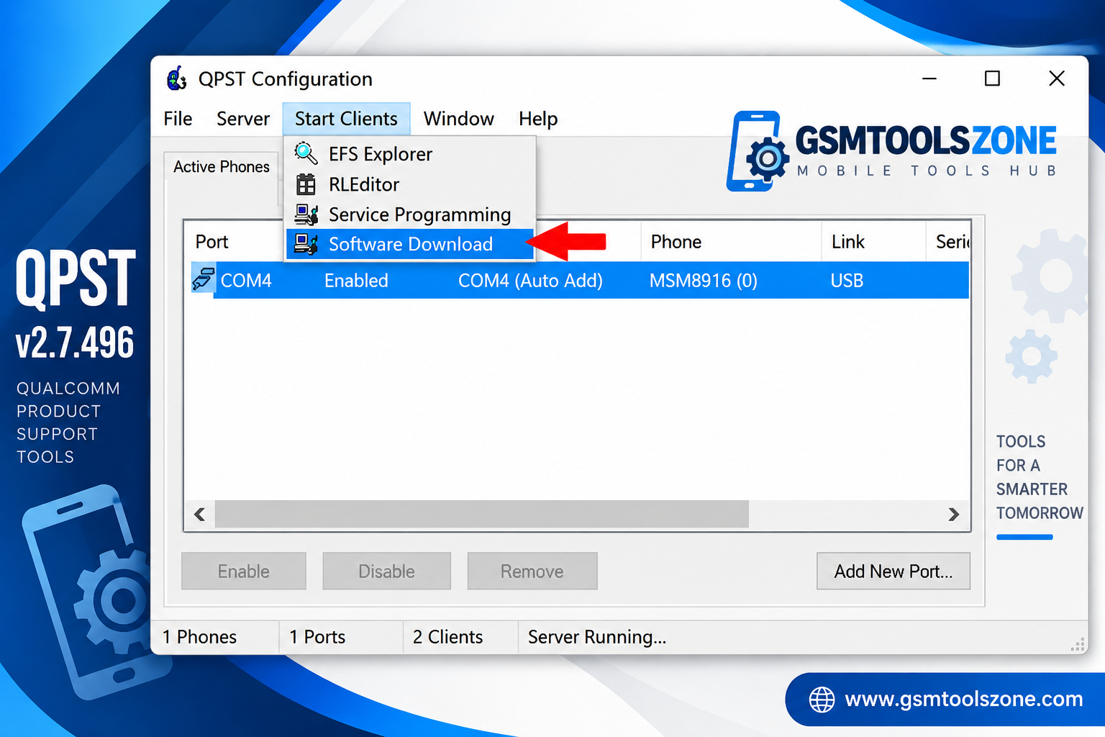Viewport: 1105px width, 737px height.
Task: Click the Service Programming computer icon
Action: (x=306, y=214)
